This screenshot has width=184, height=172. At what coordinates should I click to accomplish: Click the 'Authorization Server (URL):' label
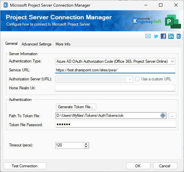click(30, 79)
